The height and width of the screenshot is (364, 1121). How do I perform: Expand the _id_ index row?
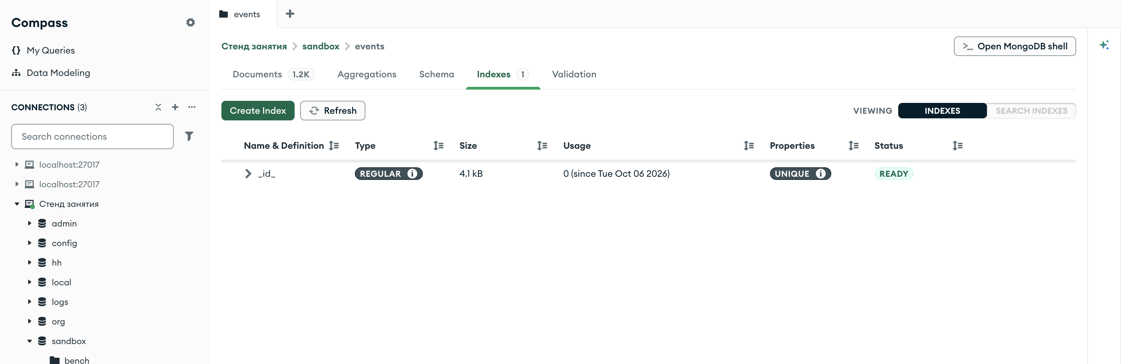[x=248, y=174]
